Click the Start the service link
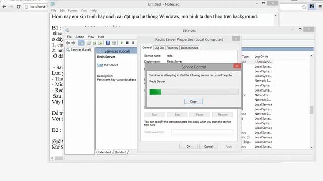Screen dimensions: 323x181 pos(100,65)
